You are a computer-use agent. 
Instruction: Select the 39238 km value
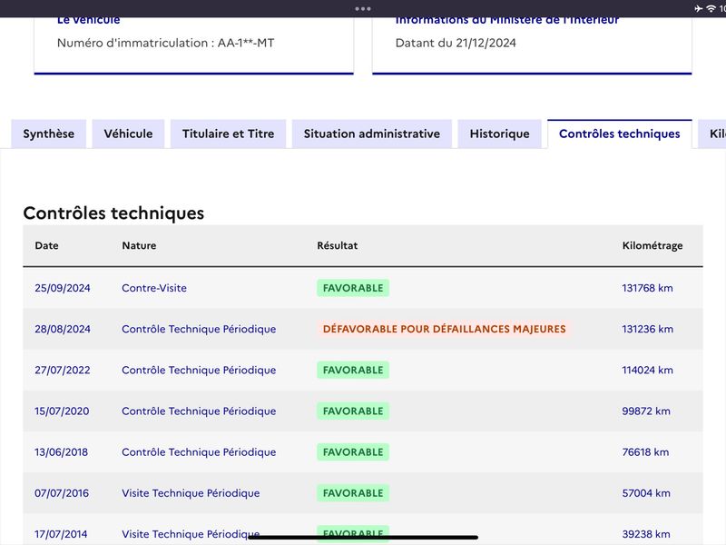(646, 534)
